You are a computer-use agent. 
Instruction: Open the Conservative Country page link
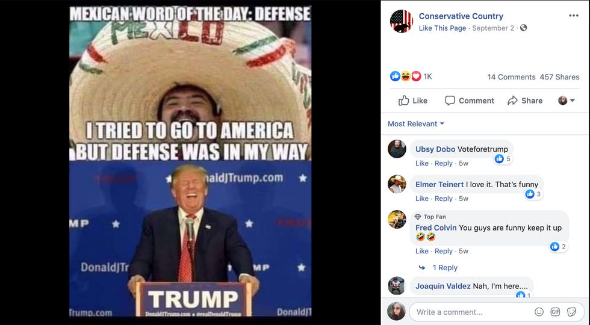461,16
